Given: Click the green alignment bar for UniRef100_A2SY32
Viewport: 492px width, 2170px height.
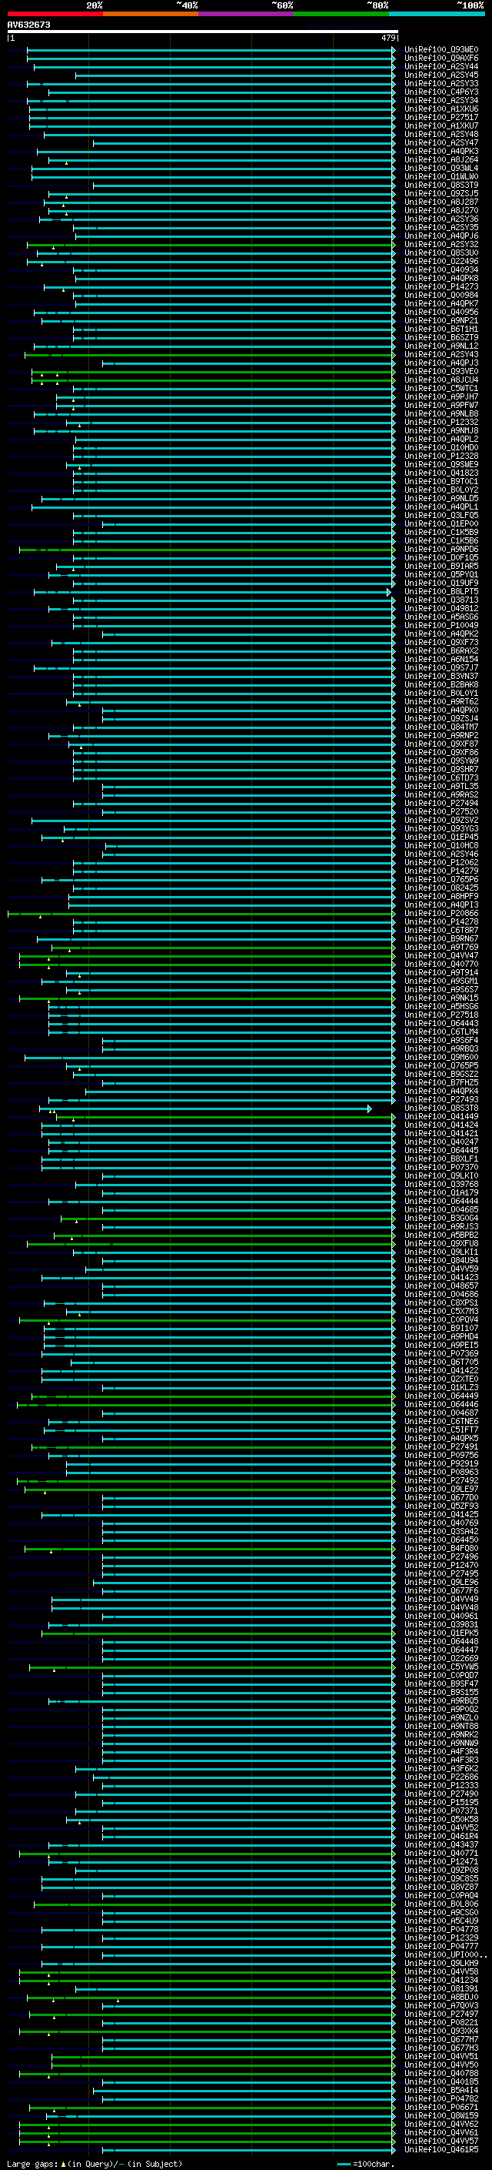Looking at the screenshot, I should [211, 245].
